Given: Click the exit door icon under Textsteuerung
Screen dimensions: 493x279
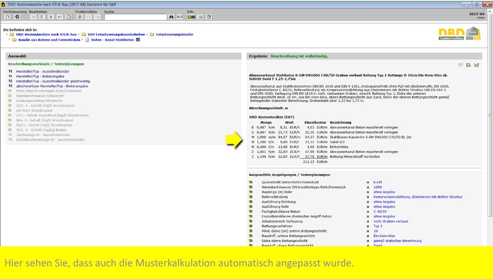Looking at the screenshot, I should pos(17,17).
